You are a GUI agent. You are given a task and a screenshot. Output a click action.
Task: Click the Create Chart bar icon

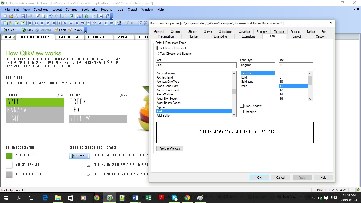click(54, 23)
